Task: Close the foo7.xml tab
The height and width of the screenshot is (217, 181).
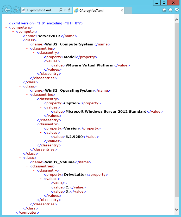Action: [122, 11]
